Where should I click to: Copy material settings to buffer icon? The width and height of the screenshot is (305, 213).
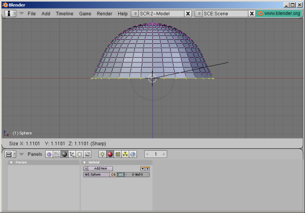(143, 169)
